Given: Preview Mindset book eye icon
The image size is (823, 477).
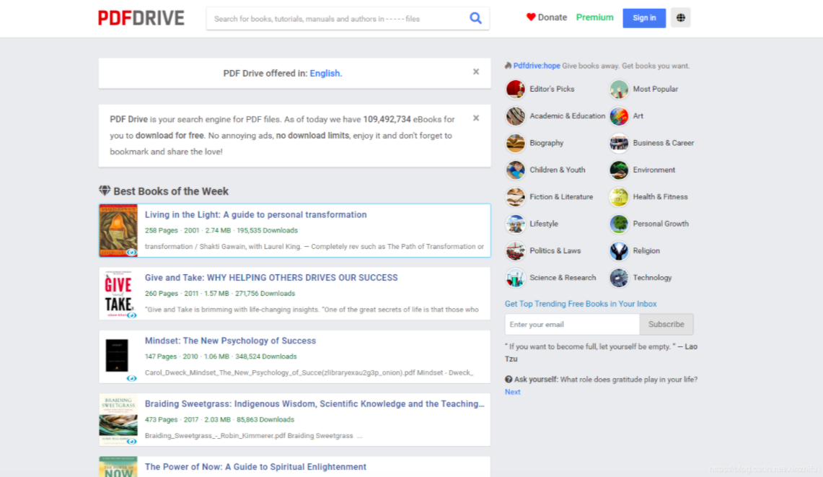Looking at the screenshot, I should 132,378.
